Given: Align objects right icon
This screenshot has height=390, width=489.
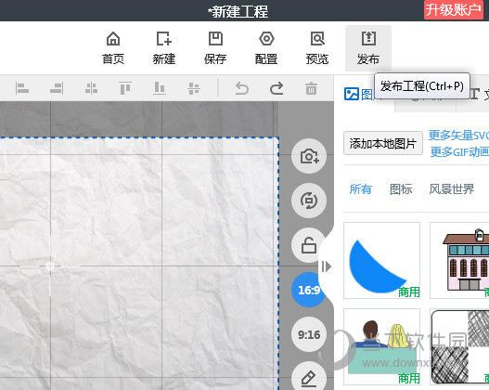Looking at the screenshot, I should pyautogui.click(x=57, y=88).
